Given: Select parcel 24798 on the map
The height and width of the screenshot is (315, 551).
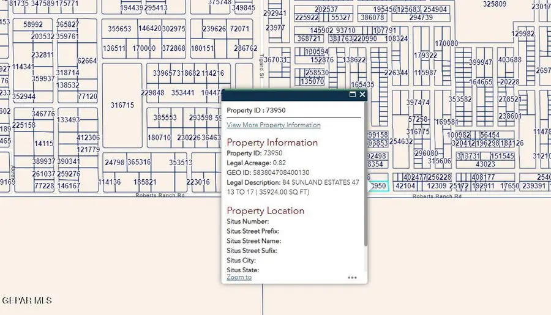Looking at the screenshot, I should pyautogui.click(x=114, y=163).
